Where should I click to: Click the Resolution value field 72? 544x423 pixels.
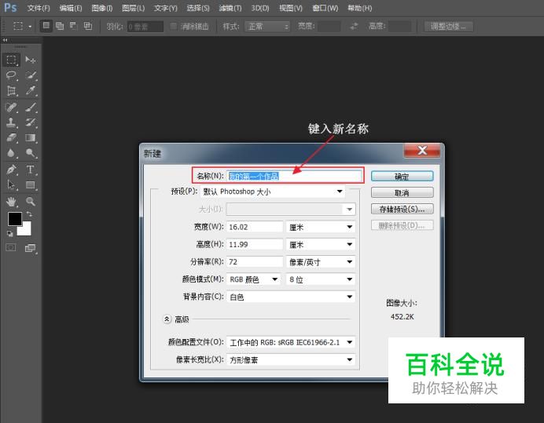coord(255,262)
